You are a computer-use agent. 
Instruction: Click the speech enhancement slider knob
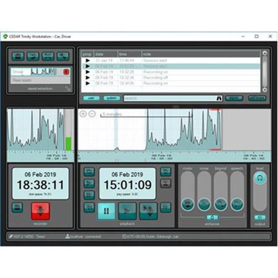point(237,204)
